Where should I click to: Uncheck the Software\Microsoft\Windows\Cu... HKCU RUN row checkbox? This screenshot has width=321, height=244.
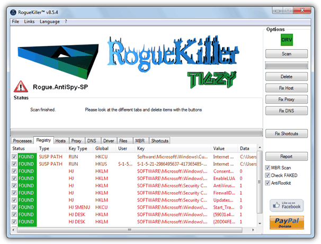pos(14,157)
